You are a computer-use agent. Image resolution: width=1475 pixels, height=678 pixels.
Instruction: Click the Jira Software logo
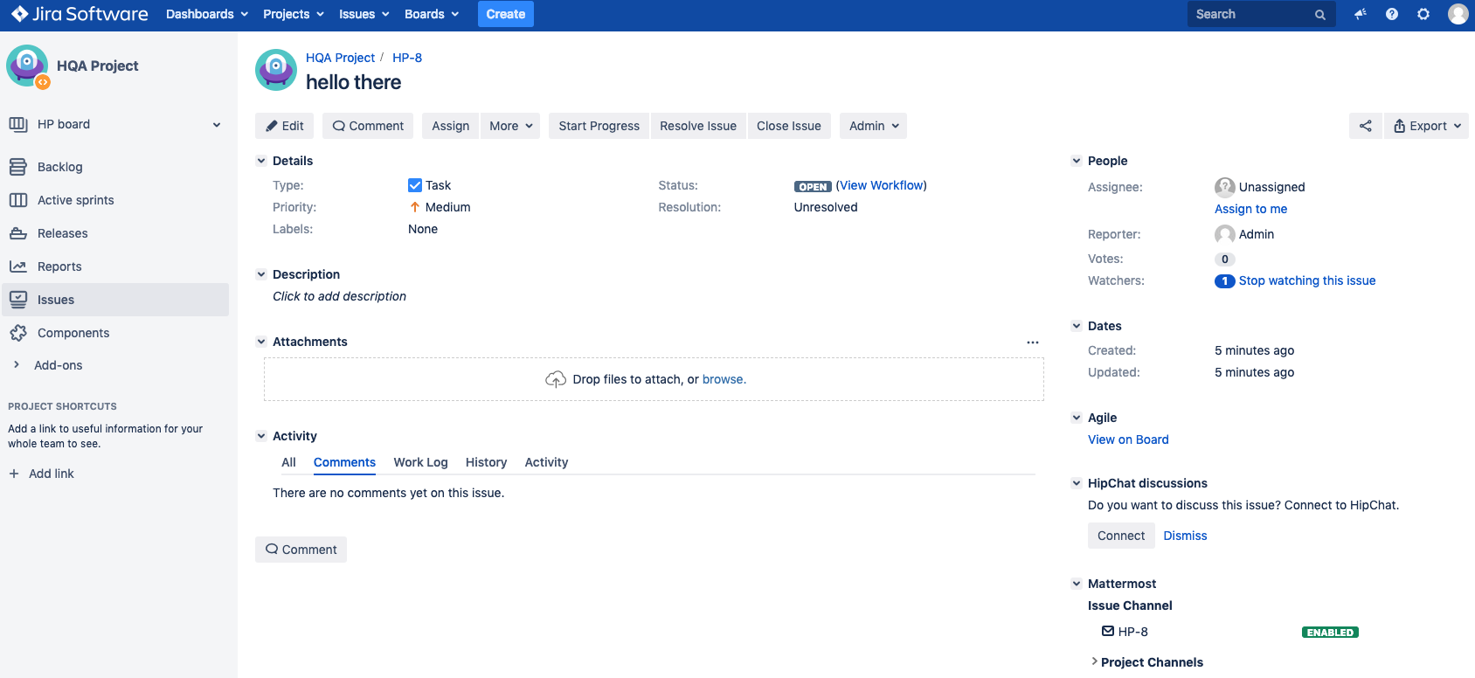click(x=80, y=14)
